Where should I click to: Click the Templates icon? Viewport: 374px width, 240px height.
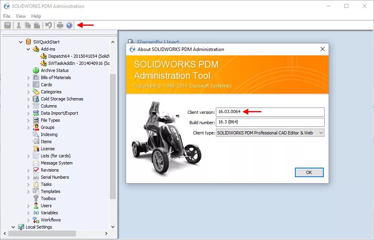[36, 191]
